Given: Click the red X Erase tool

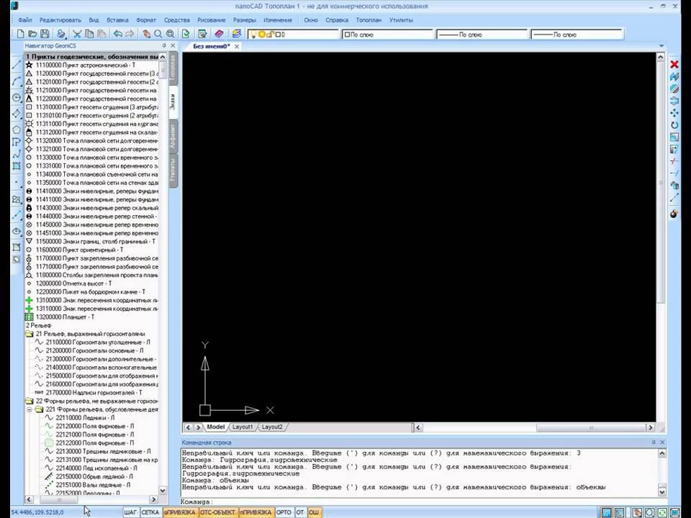Looking at the screenshot, I should coord(674,64).
